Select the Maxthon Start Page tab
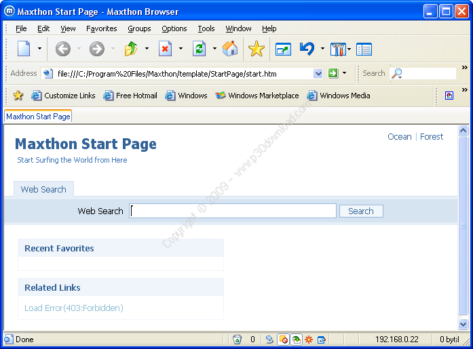 click(x=38, y=117)
